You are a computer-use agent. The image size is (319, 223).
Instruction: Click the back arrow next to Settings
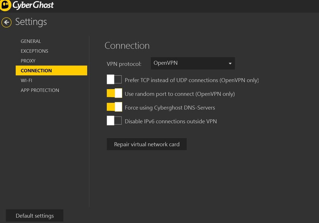tap(6, 22)
